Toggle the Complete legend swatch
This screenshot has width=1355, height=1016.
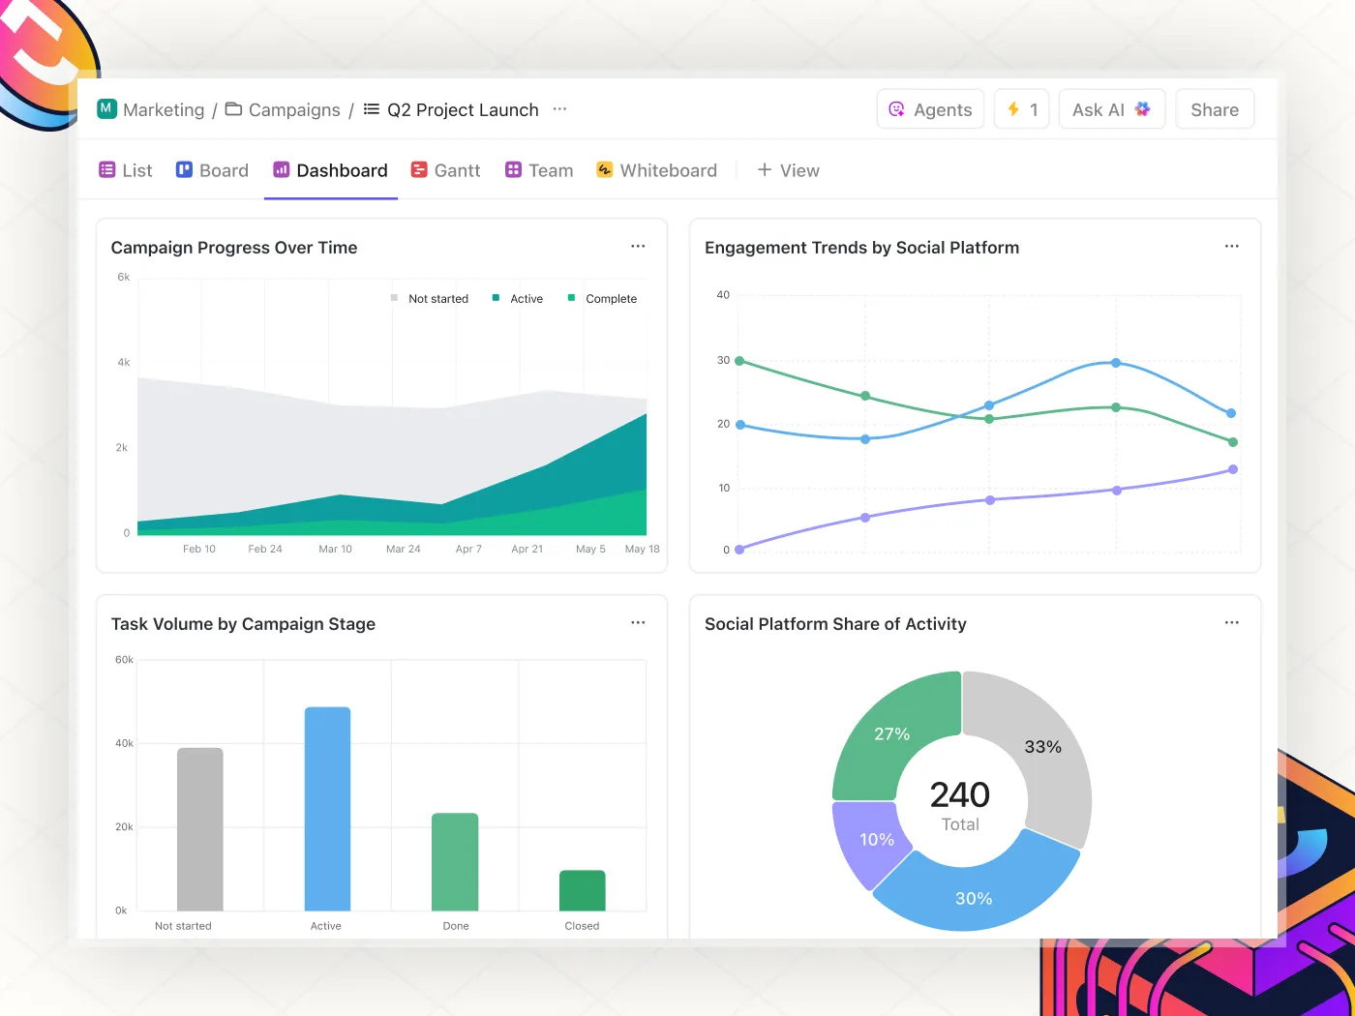click(x=571, y=298)
